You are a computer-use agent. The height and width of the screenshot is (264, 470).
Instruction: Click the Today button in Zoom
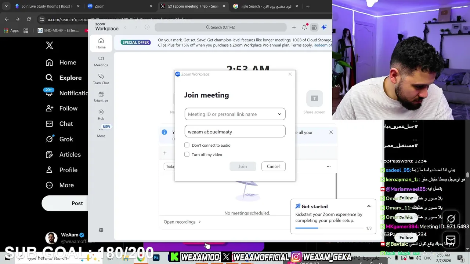[x=169, y=166]
